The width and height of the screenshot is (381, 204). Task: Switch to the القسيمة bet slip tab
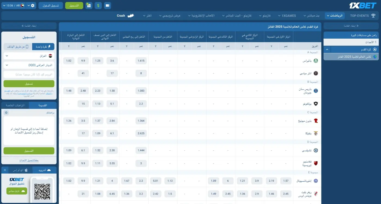click(43, 105)
